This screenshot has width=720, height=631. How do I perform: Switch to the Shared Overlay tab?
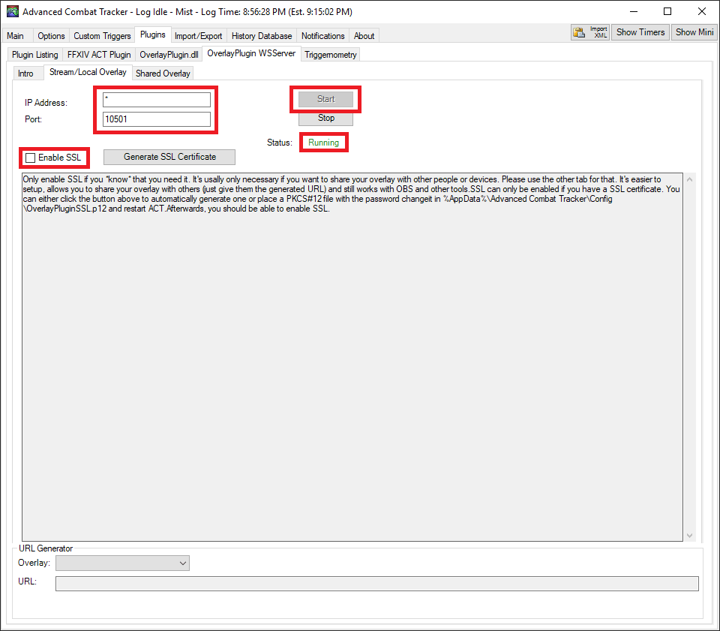[163, 73]
